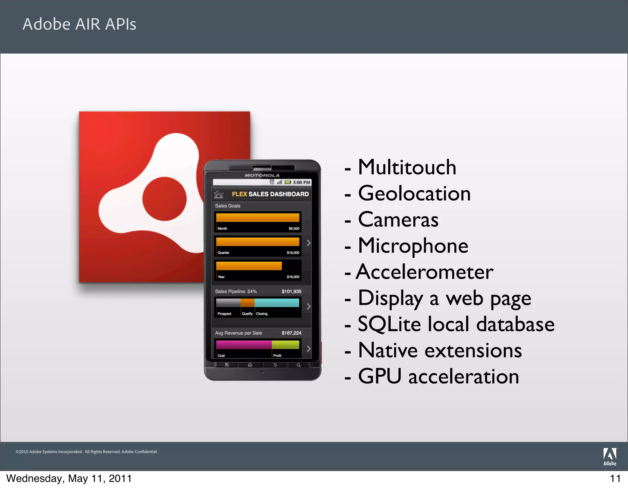Tap the phone's search hardware button
Image resolution: width=628 pixels, height=488 pixels.
click(299, 365)
